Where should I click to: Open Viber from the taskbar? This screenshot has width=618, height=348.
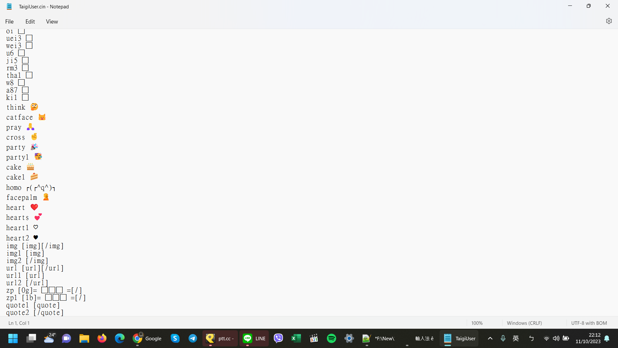tap(278, 338)
